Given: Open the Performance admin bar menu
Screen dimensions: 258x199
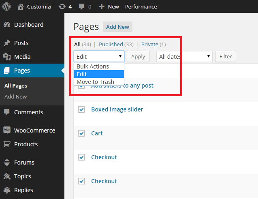Looking at the screenshot, I should tap(141, 7).
